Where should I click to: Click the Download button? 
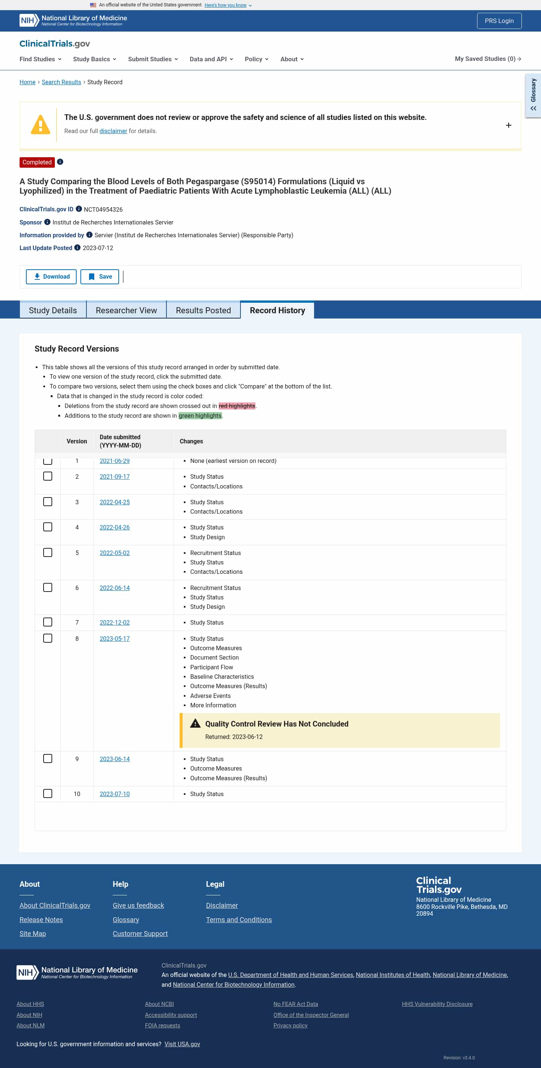pyautogui.click(x=51, y=276)
